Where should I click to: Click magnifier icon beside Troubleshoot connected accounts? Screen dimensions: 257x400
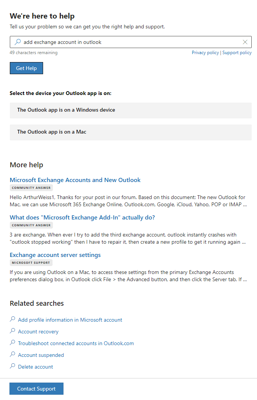click(12, 343)
